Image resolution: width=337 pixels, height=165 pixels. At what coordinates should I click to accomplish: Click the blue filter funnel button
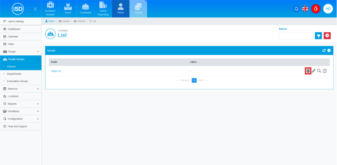pyautogui.click(x=318, y=36)
